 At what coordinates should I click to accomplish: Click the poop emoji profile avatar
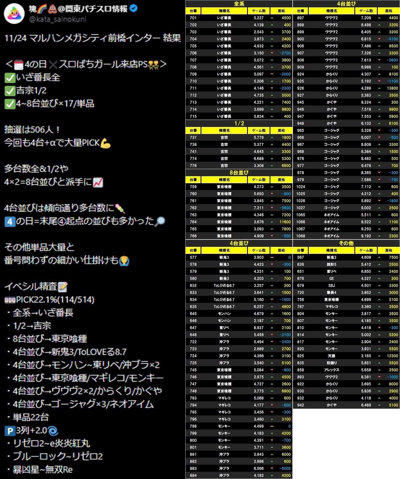(x=14, y=14)
